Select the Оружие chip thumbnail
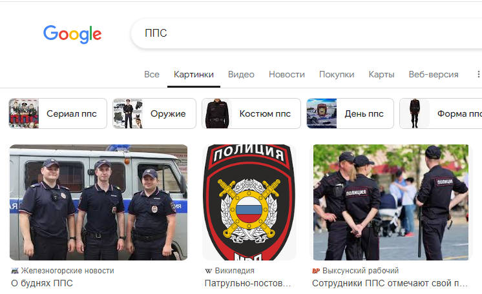Viewport: 482px width, 294px height. [128, 113]
